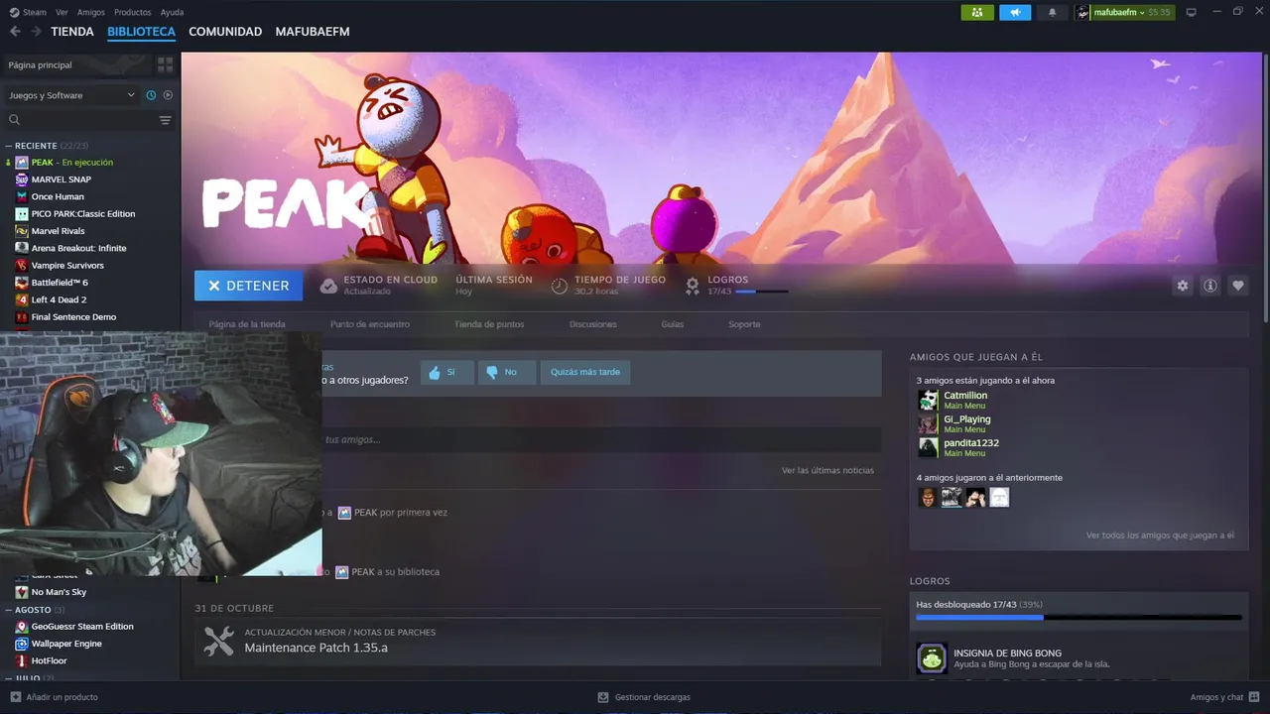The image size is (1270, 714).
Task: Click the library search field
Action: [x=79, y=120]
